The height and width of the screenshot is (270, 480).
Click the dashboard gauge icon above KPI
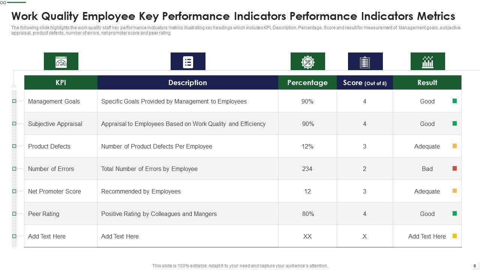coord(61,61)
